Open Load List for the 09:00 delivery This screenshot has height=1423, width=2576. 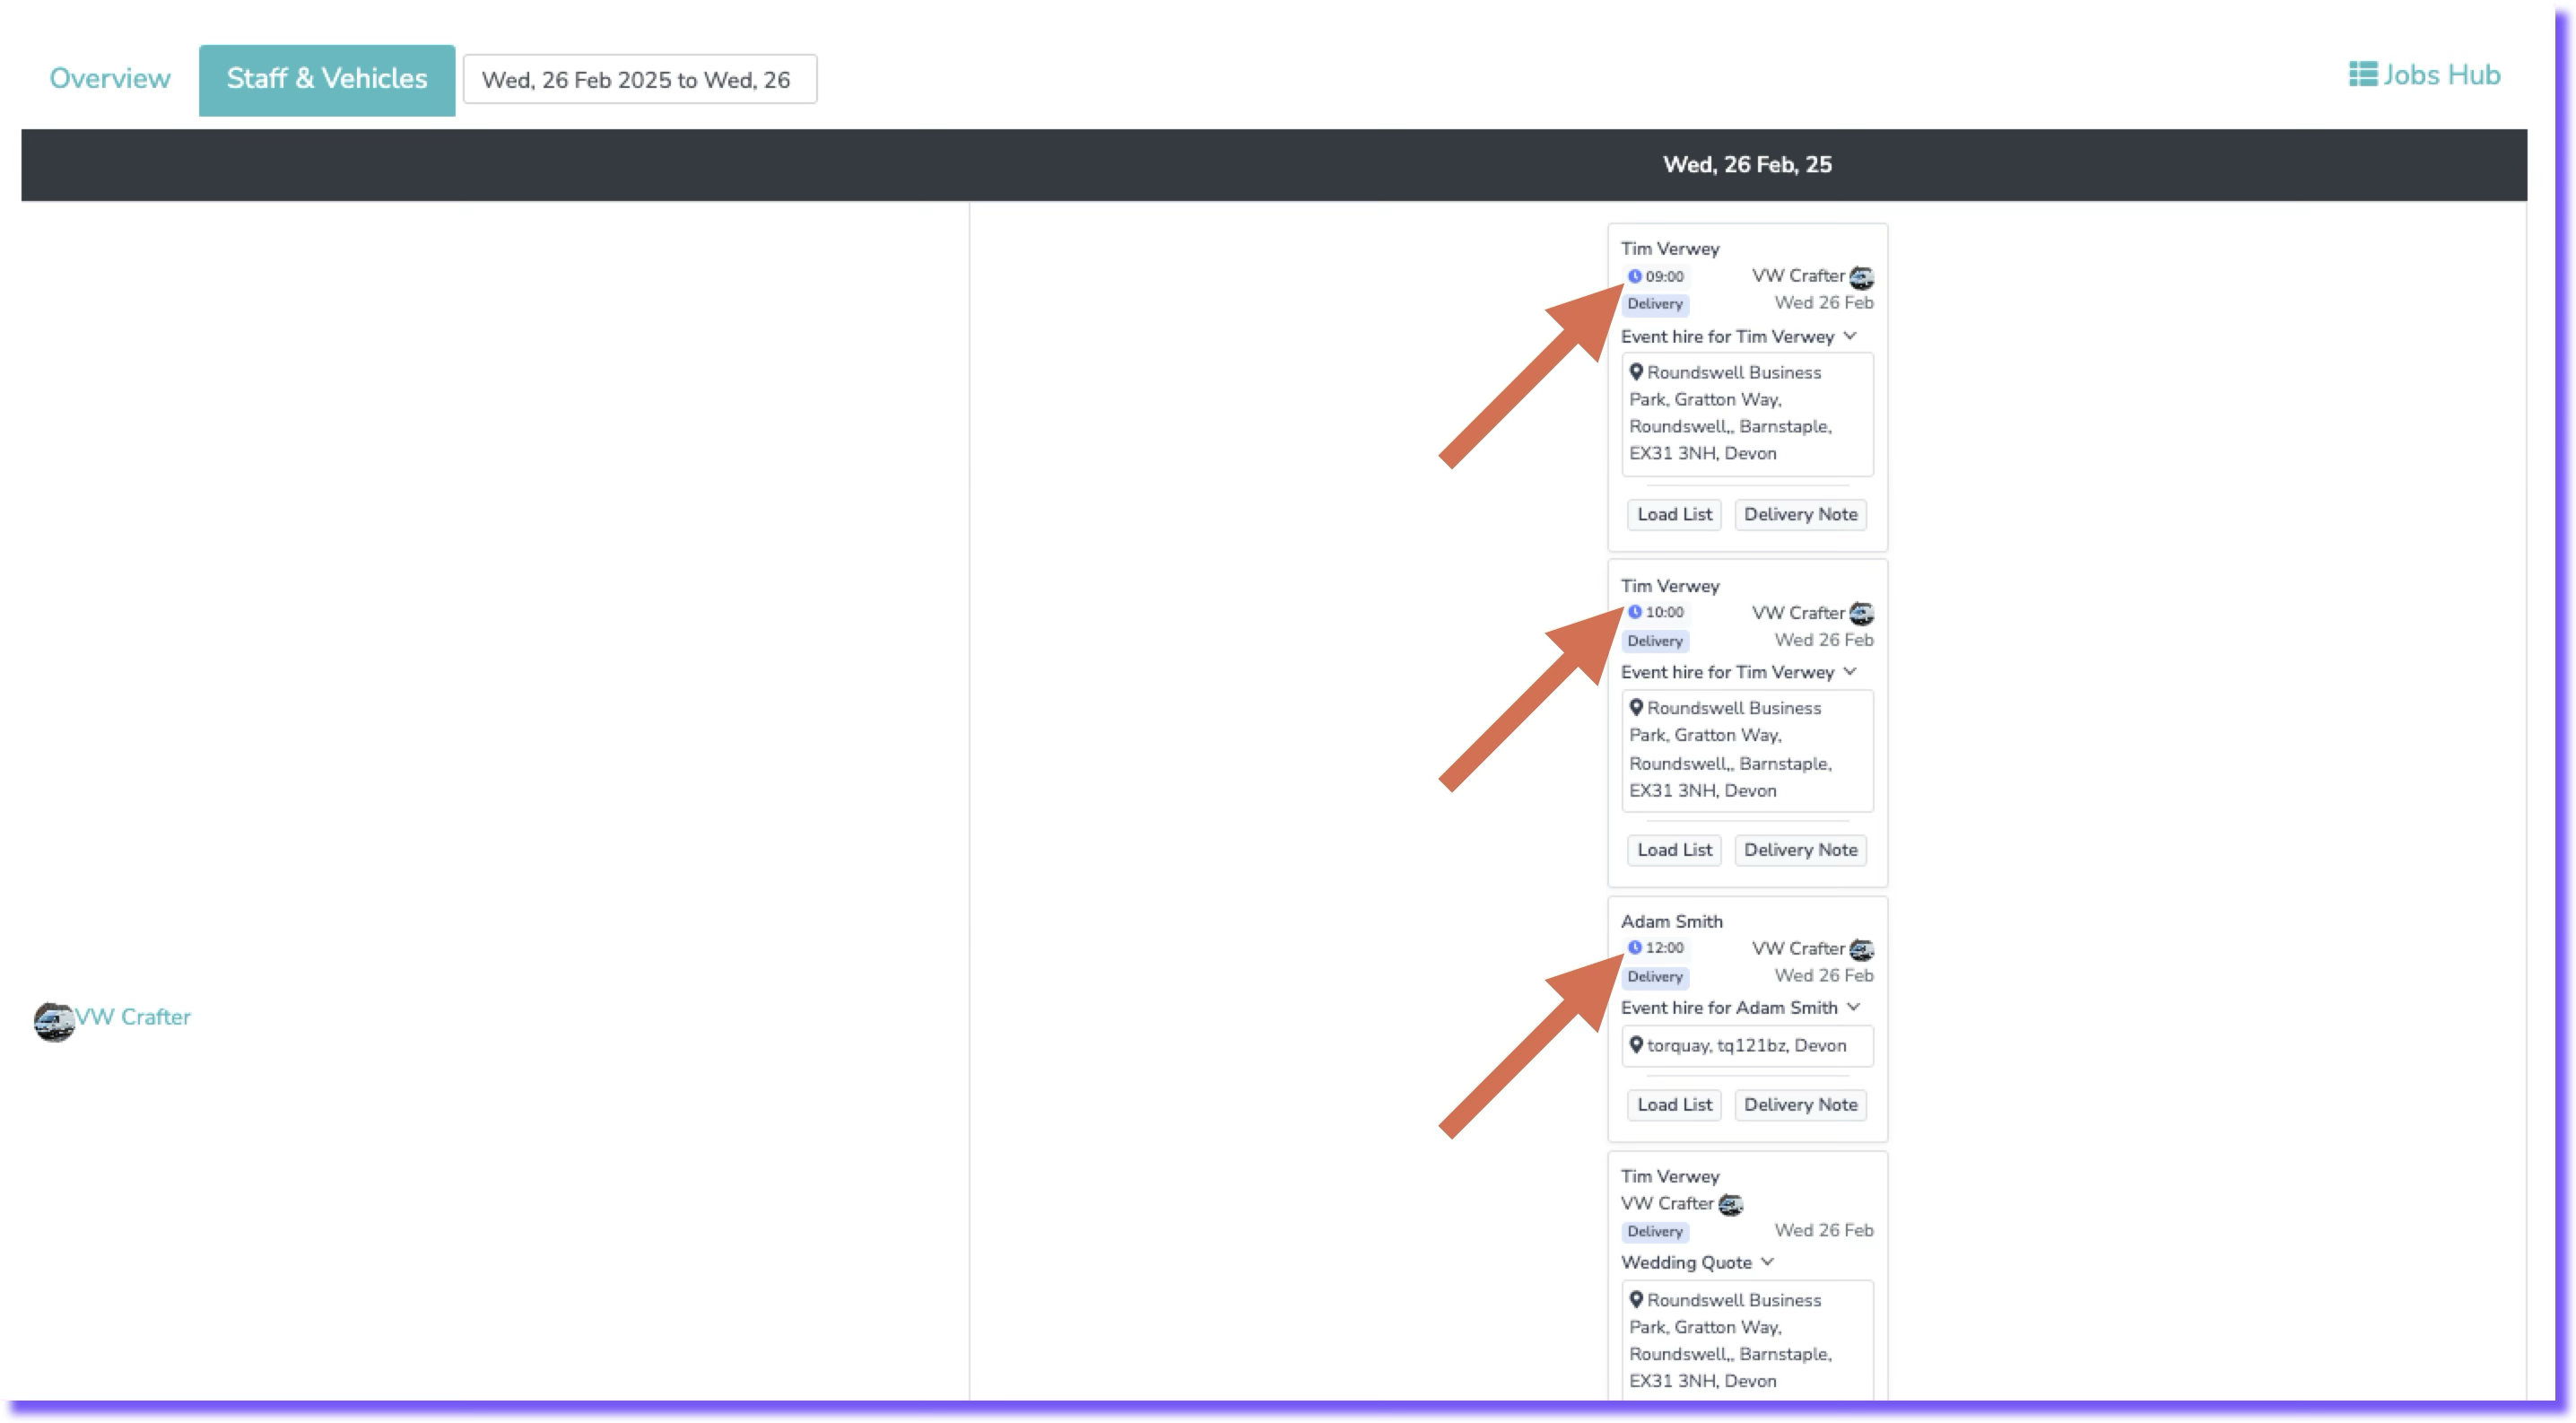(x=1674, y=514)
